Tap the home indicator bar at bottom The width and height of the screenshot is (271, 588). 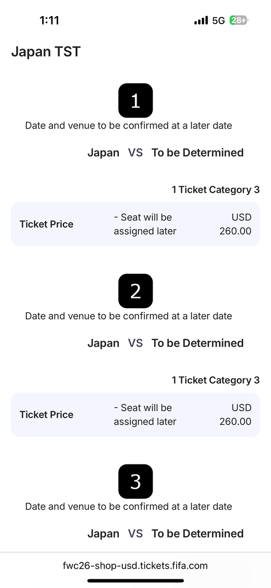click(x=135, y=581)
